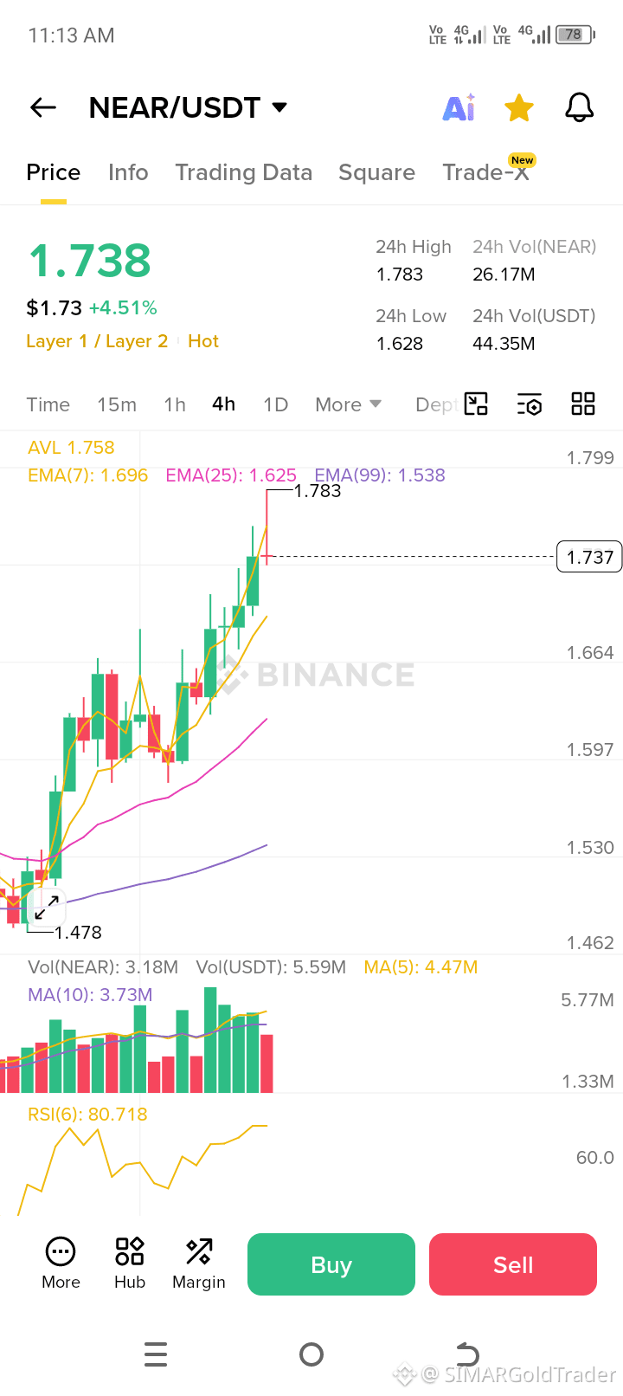Tap the red Sell button
Image resolution: width=623 pixels, height=1396 pixels.
[x=513, y=1264]
